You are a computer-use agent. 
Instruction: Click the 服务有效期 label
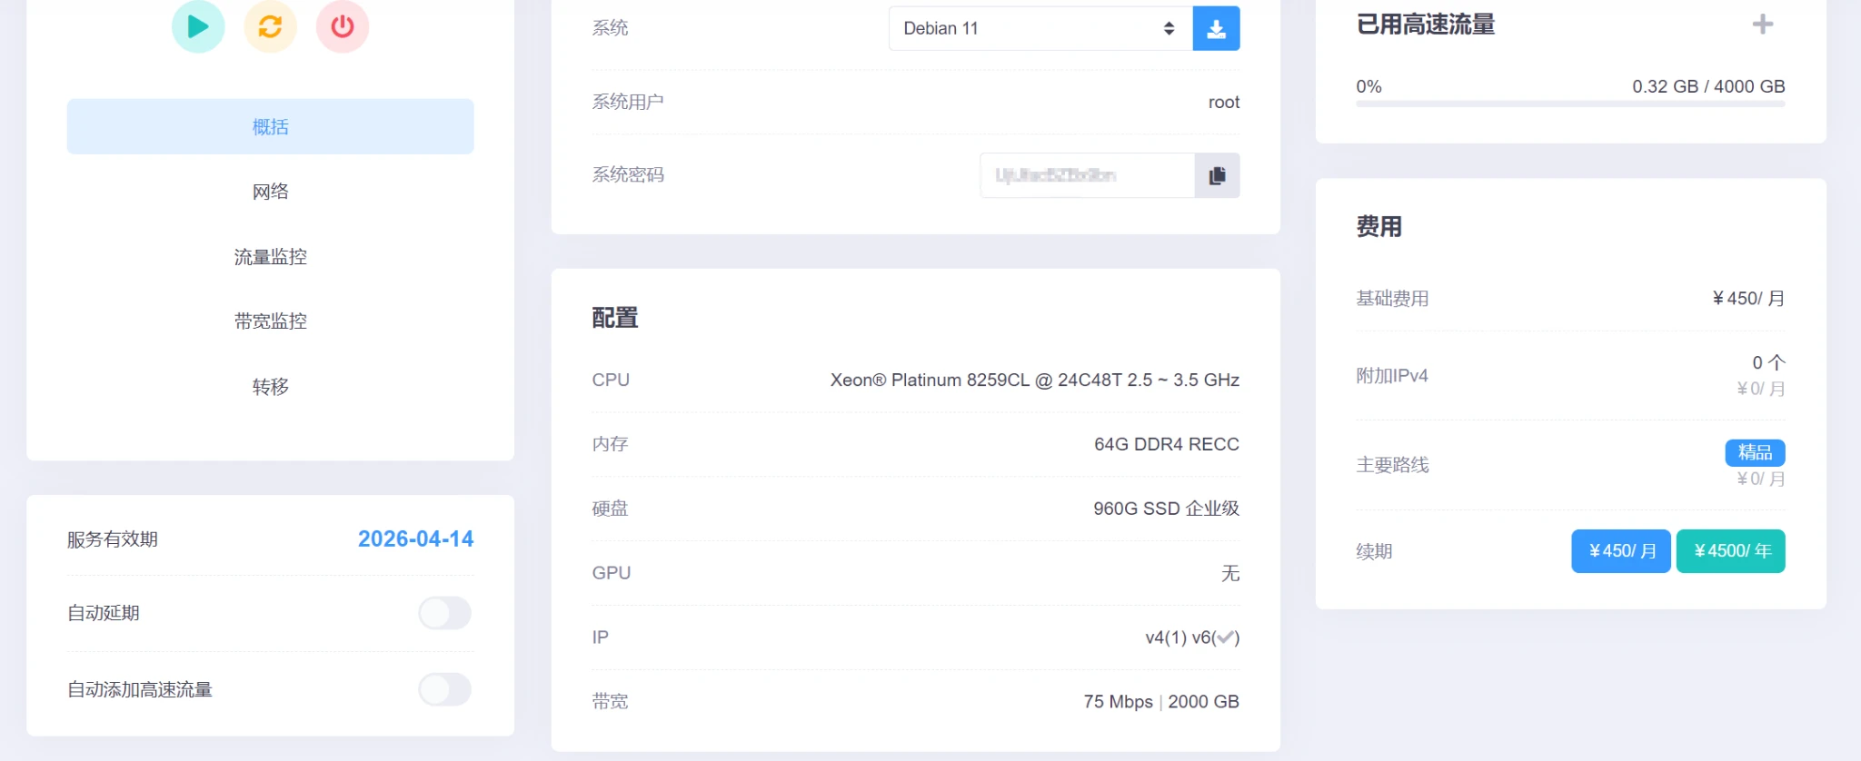(x=113, y=539)
